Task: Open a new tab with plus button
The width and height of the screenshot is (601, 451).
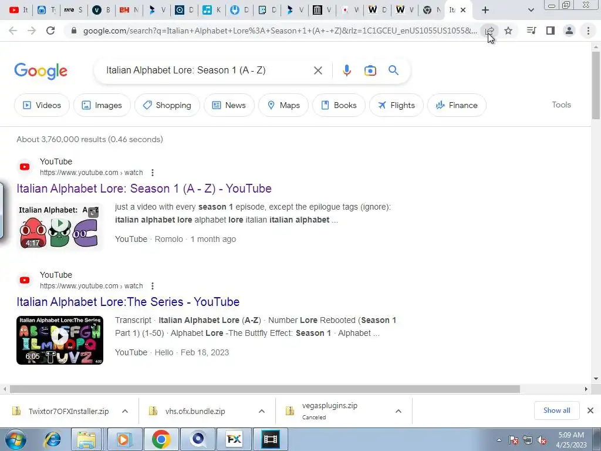Action: 485,10
